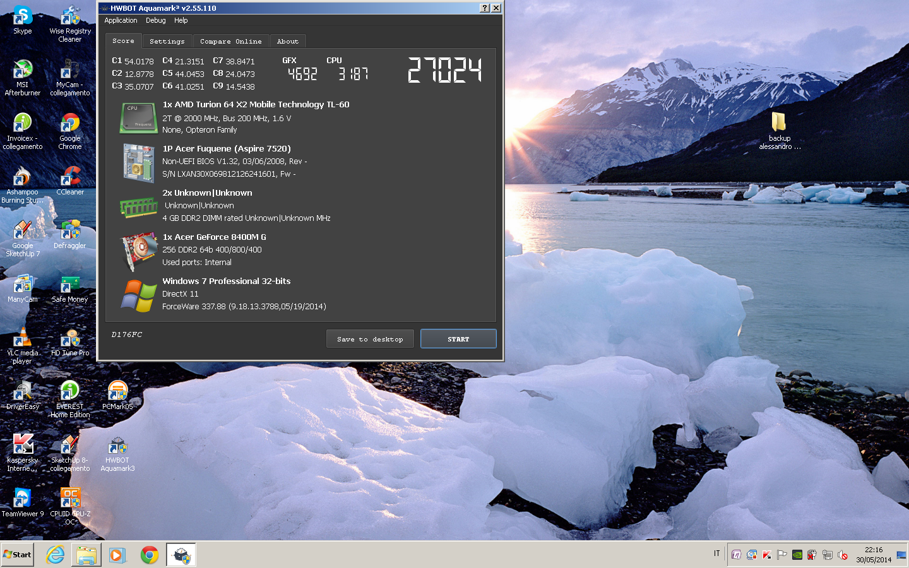
Task: Click Save to desktop button
Action: coord(370,339)
